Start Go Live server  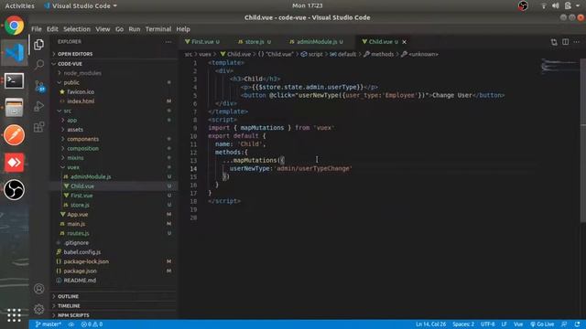[542, 324]
